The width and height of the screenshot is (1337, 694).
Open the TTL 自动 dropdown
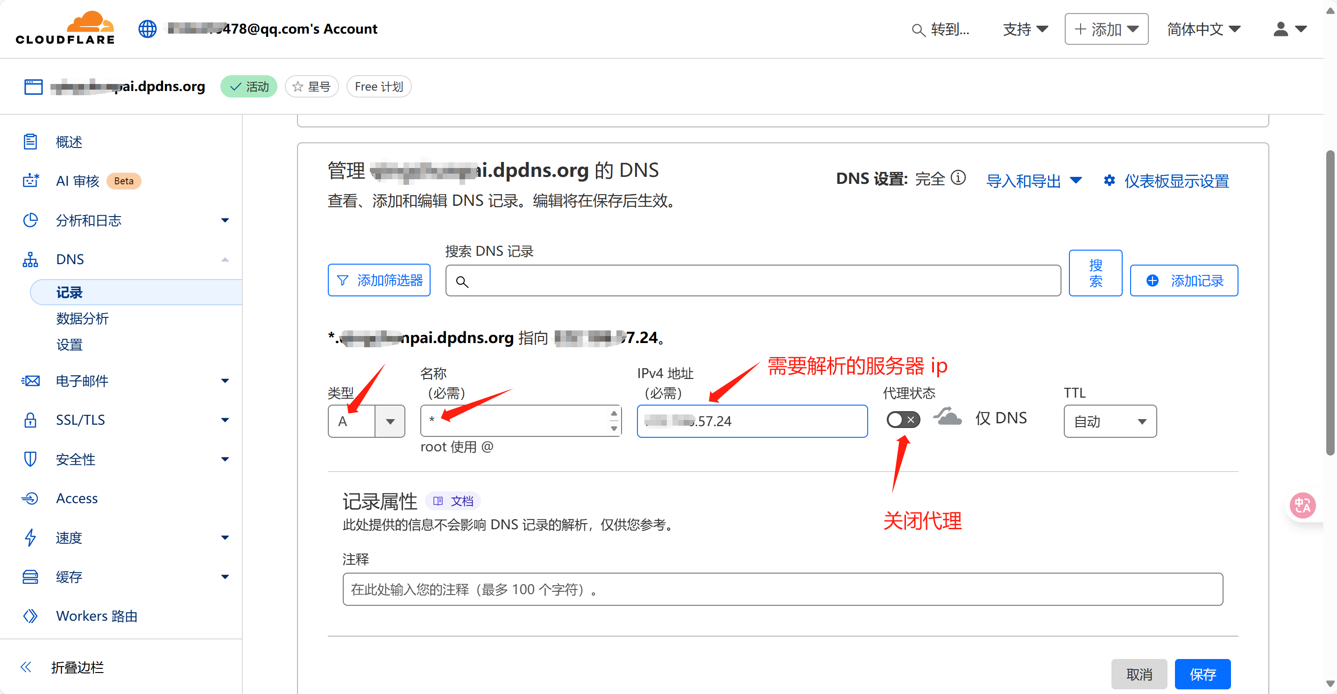click(x=1110, y=421)
